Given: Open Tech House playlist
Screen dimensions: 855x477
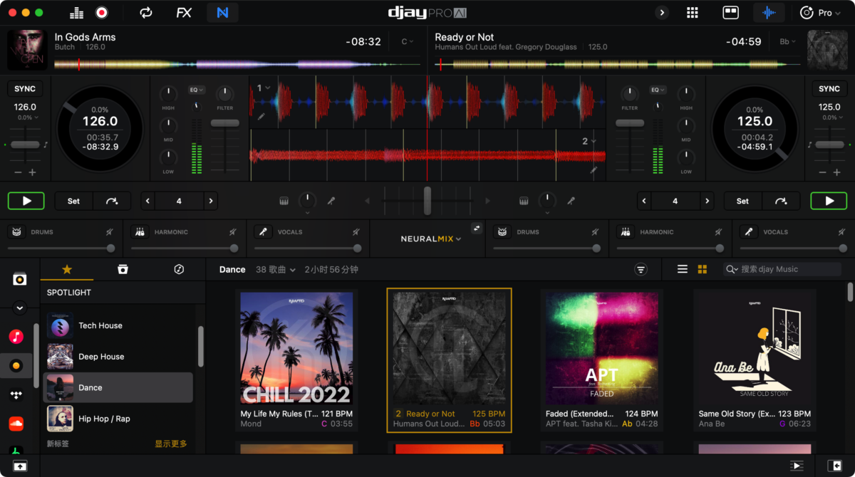Looking at the screenshot, I should coord(118,325).
